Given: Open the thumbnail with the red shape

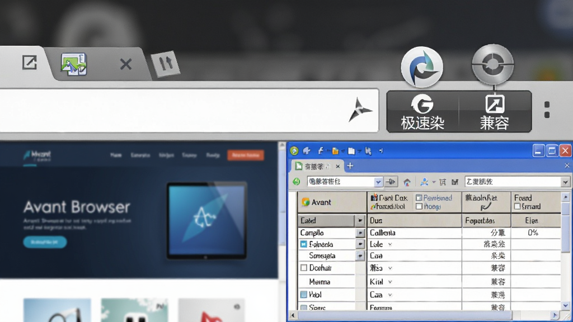Looking at the screenshot, I should coord(211,310).
